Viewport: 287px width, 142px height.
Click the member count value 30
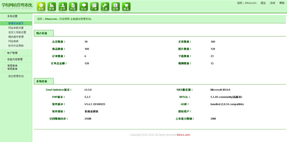pos(86,42)
